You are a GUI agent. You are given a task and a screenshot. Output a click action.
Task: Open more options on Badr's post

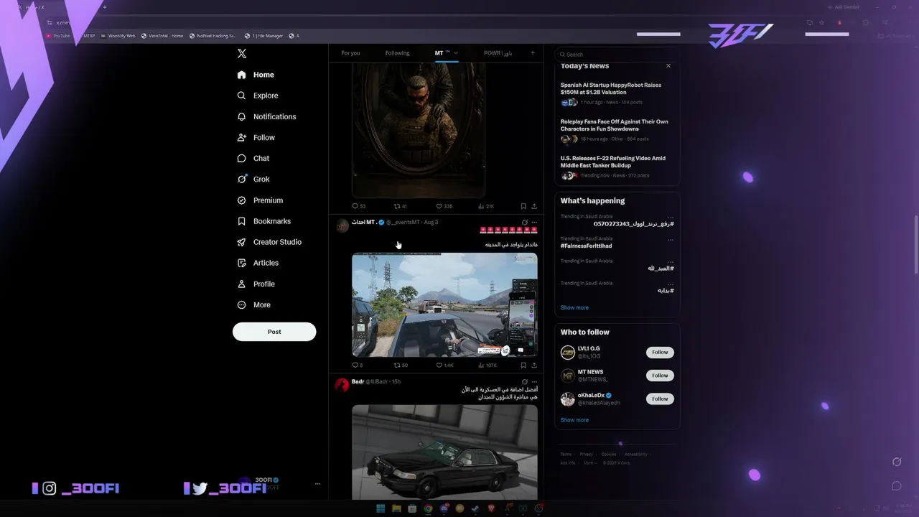coord(534,382)
